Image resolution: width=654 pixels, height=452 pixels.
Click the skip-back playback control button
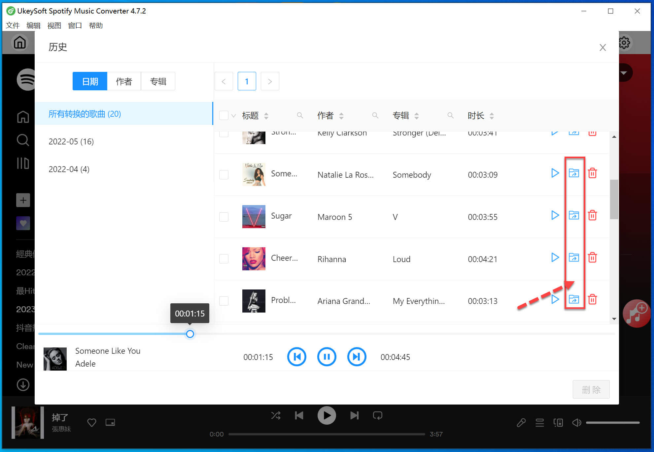pyautogui.click(x=297, y=357)
